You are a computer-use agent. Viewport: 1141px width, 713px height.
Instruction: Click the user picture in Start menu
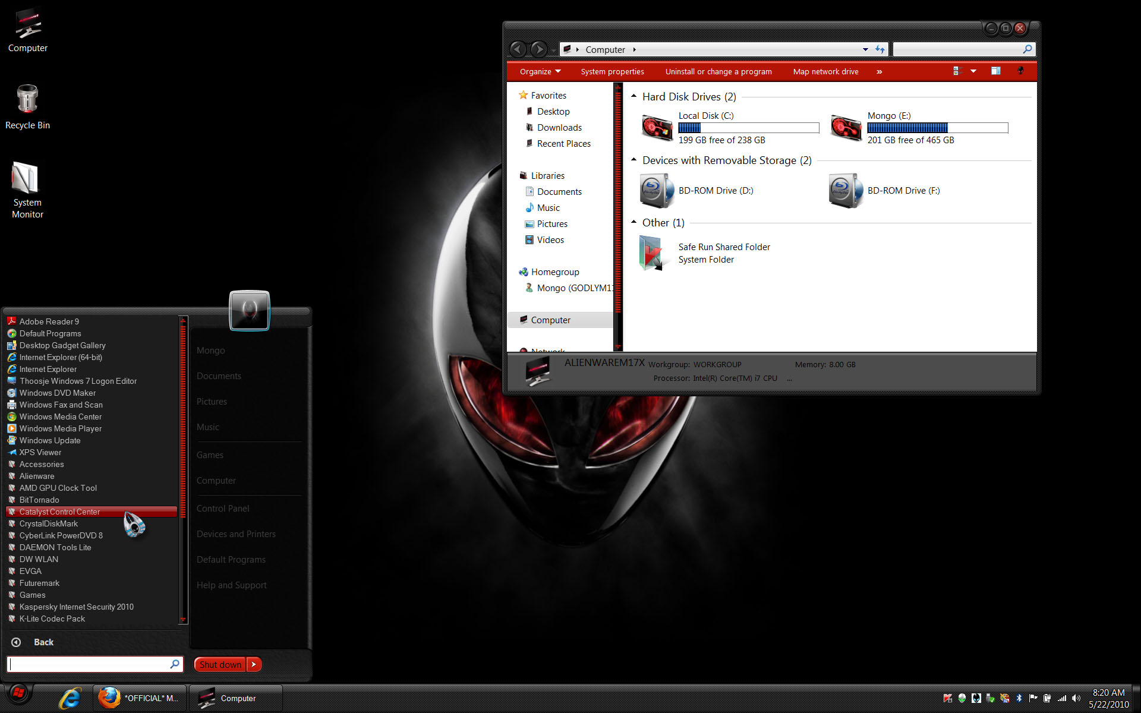pos(250,310)
